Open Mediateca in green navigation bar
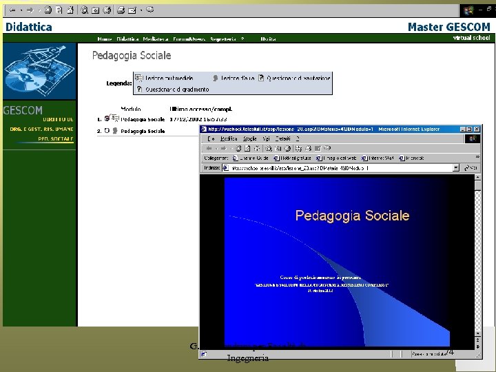 (x=155, y=39)
